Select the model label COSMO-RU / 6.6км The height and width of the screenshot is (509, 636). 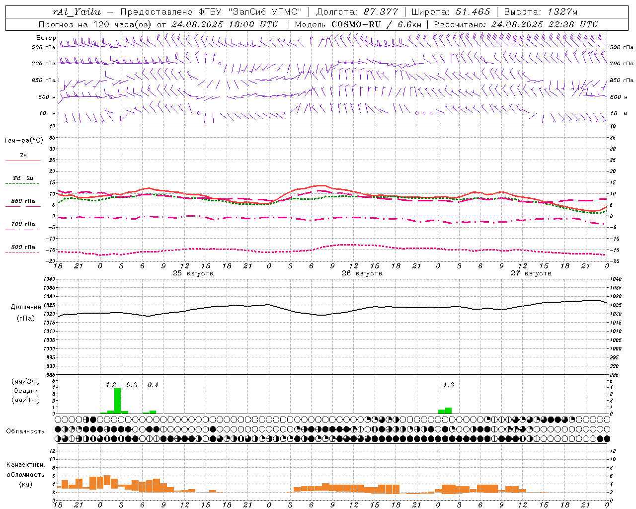coord(376,24)
